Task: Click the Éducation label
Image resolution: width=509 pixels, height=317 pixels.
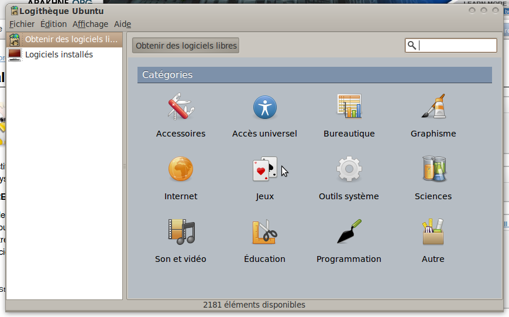Action: [264, 259]
